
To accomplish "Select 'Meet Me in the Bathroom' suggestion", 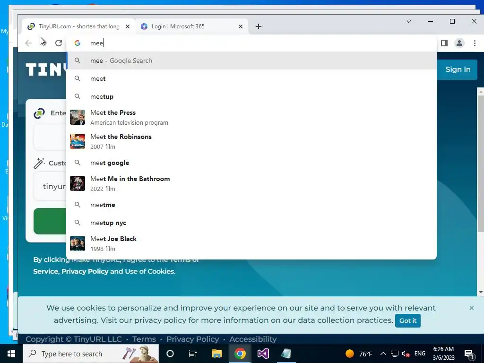I will [x=251, y=183].
